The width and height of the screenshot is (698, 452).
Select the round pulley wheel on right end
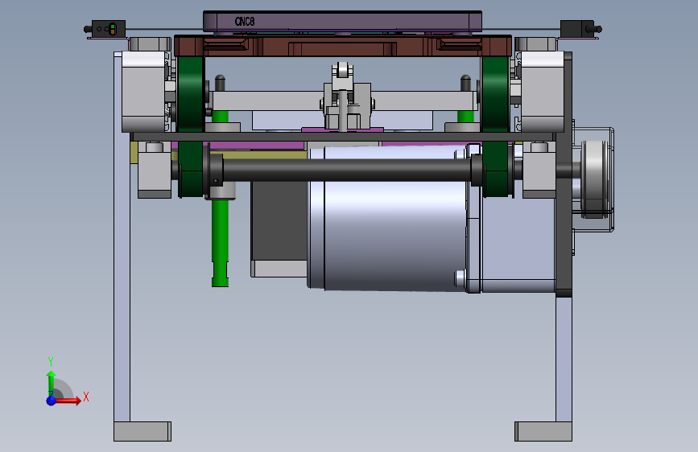pos(594,179)
